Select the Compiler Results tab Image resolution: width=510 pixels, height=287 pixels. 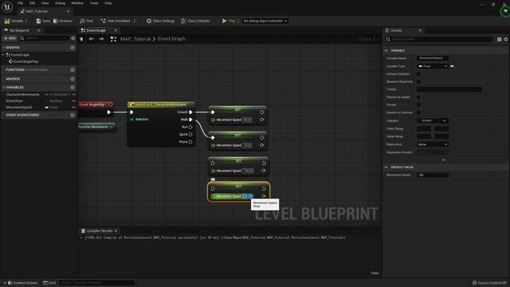click(99, 230)
